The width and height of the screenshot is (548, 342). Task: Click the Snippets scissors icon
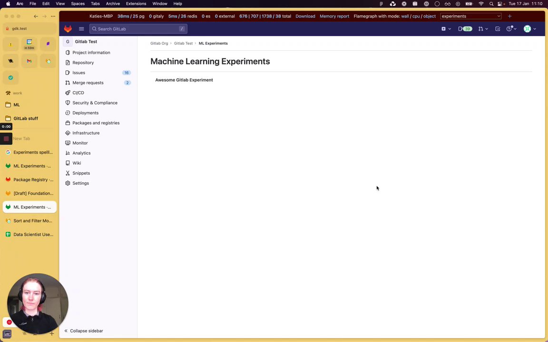(68, 173)
